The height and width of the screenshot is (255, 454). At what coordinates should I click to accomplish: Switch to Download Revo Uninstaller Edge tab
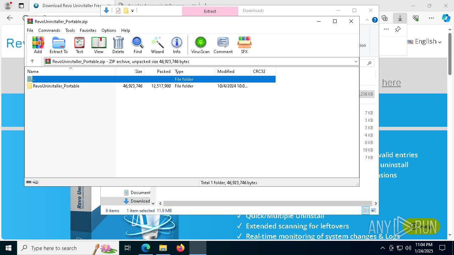pos(67,6)
